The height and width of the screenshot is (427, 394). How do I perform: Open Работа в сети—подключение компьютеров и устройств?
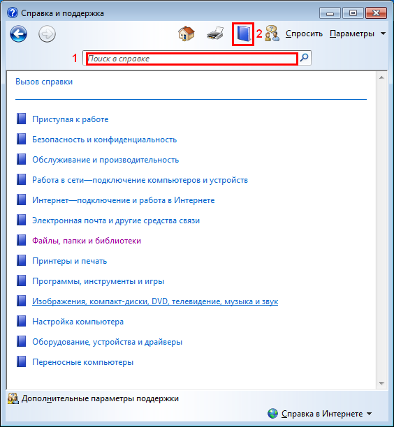coord(140,180)
